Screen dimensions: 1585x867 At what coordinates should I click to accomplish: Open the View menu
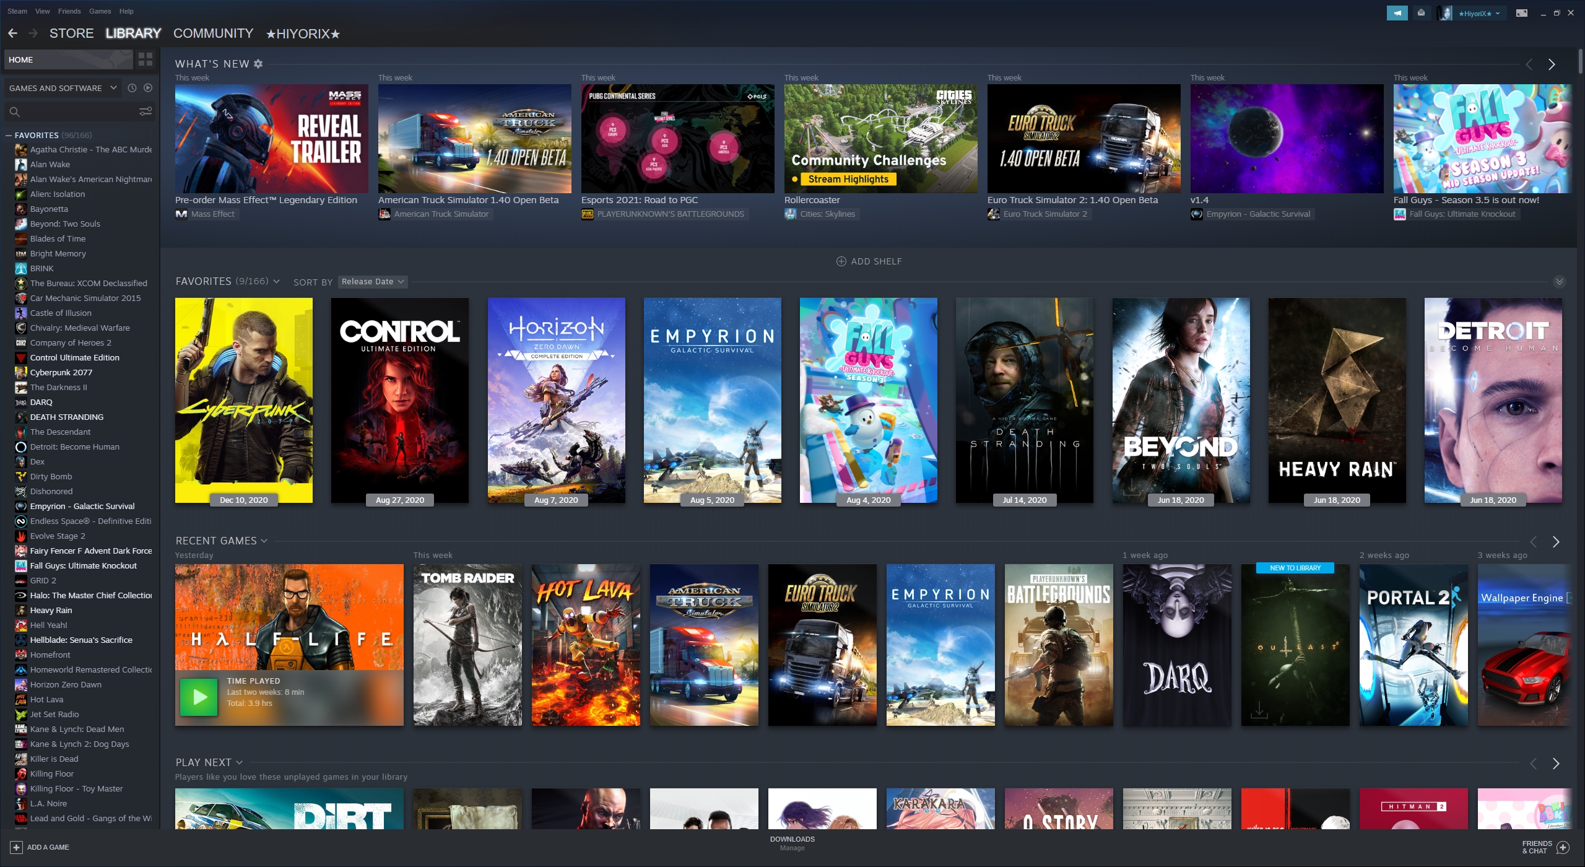pos(43,11)
